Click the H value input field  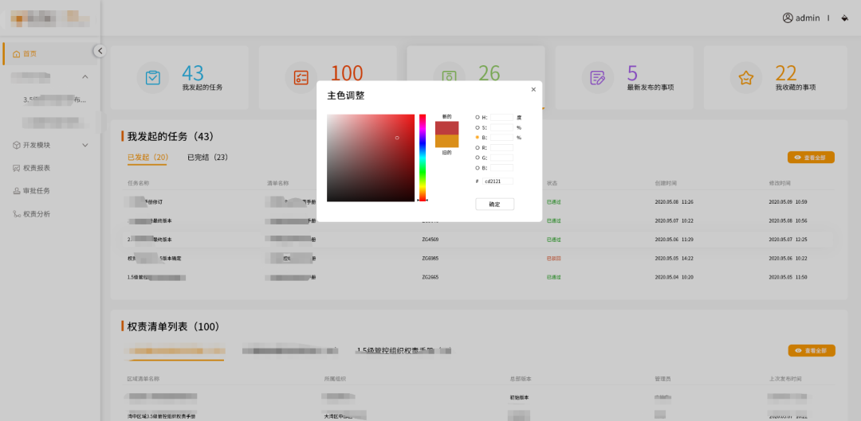pyautogui.click(x=502, y=117)
